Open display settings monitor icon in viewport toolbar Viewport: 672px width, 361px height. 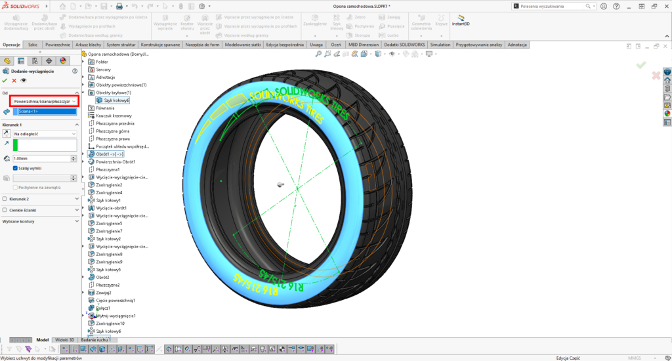(429, 54)
